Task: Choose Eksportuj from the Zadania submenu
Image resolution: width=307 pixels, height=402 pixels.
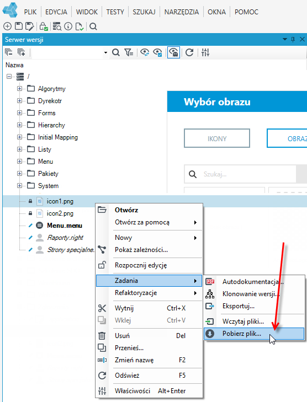Action: pyautogui.click(x=254, y=306)
